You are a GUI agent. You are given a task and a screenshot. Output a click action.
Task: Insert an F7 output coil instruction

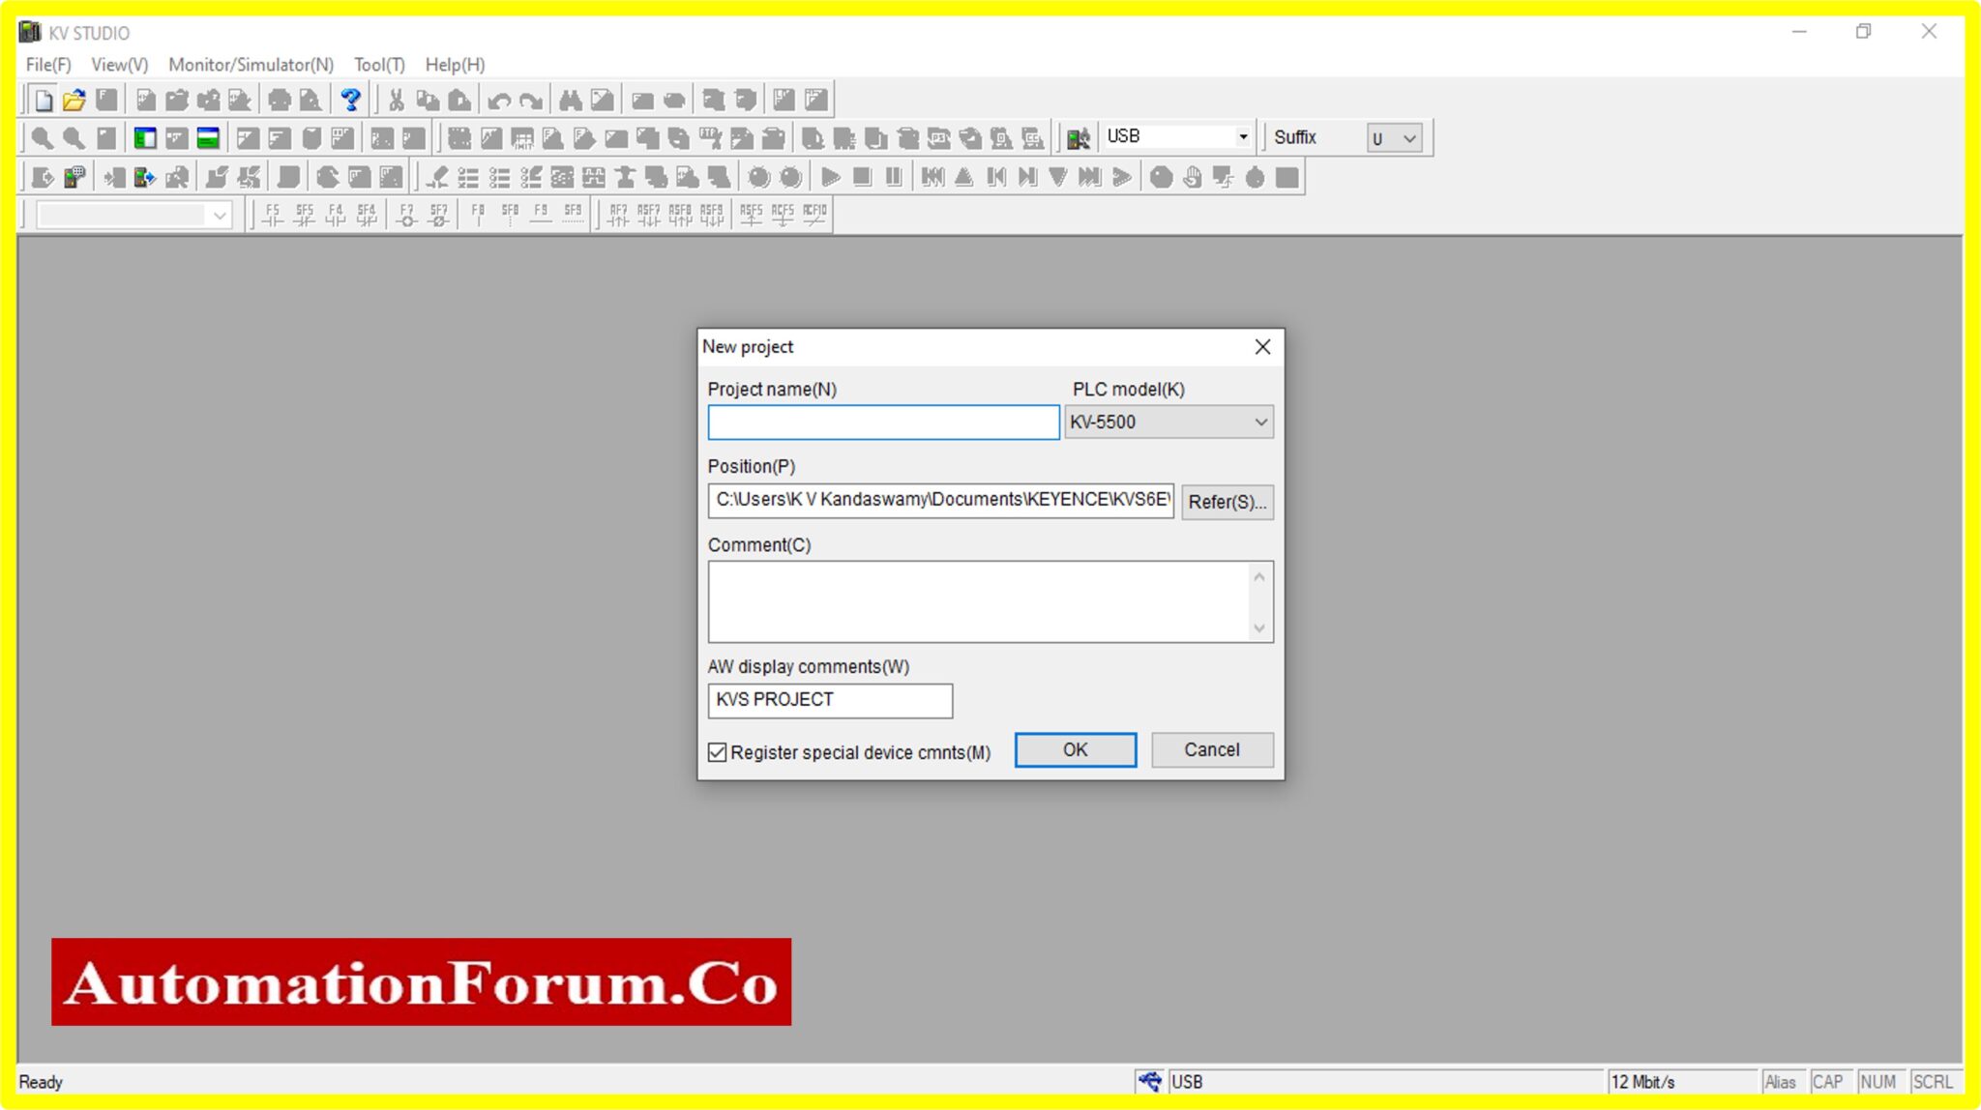point(406,218)
